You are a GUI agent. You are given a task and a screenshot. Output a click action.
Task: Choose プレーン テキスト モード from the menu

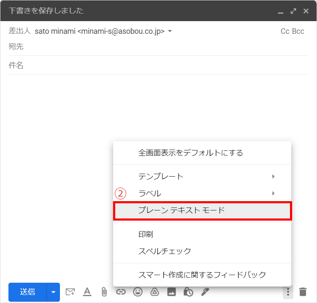(x=202, y=210)
